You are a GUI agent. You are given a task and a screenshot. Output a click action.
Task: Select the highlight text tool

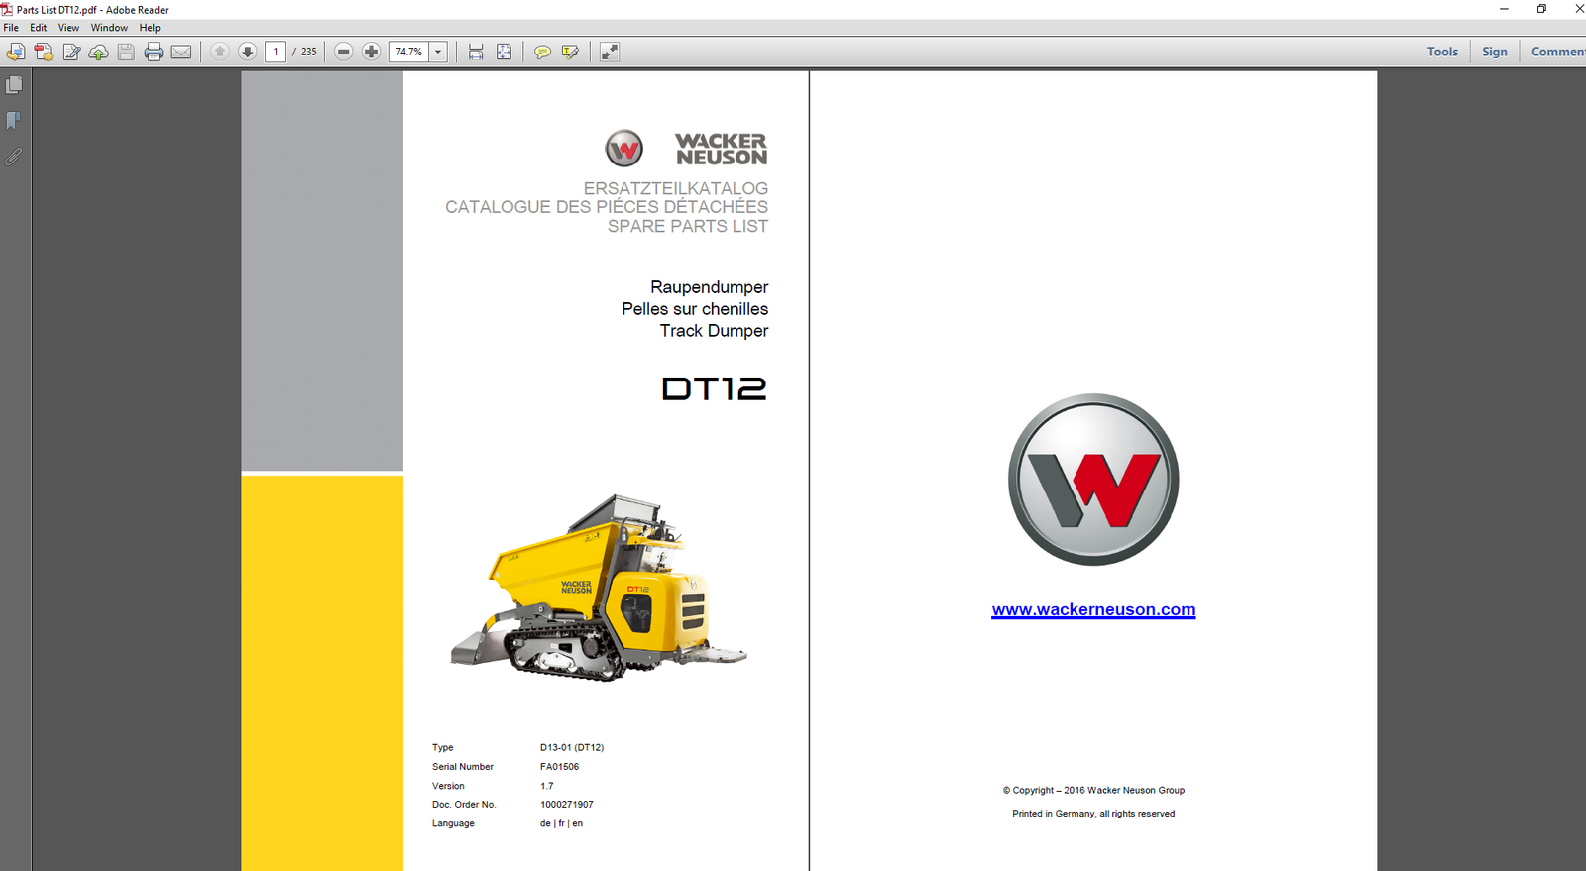click(570, 52)
